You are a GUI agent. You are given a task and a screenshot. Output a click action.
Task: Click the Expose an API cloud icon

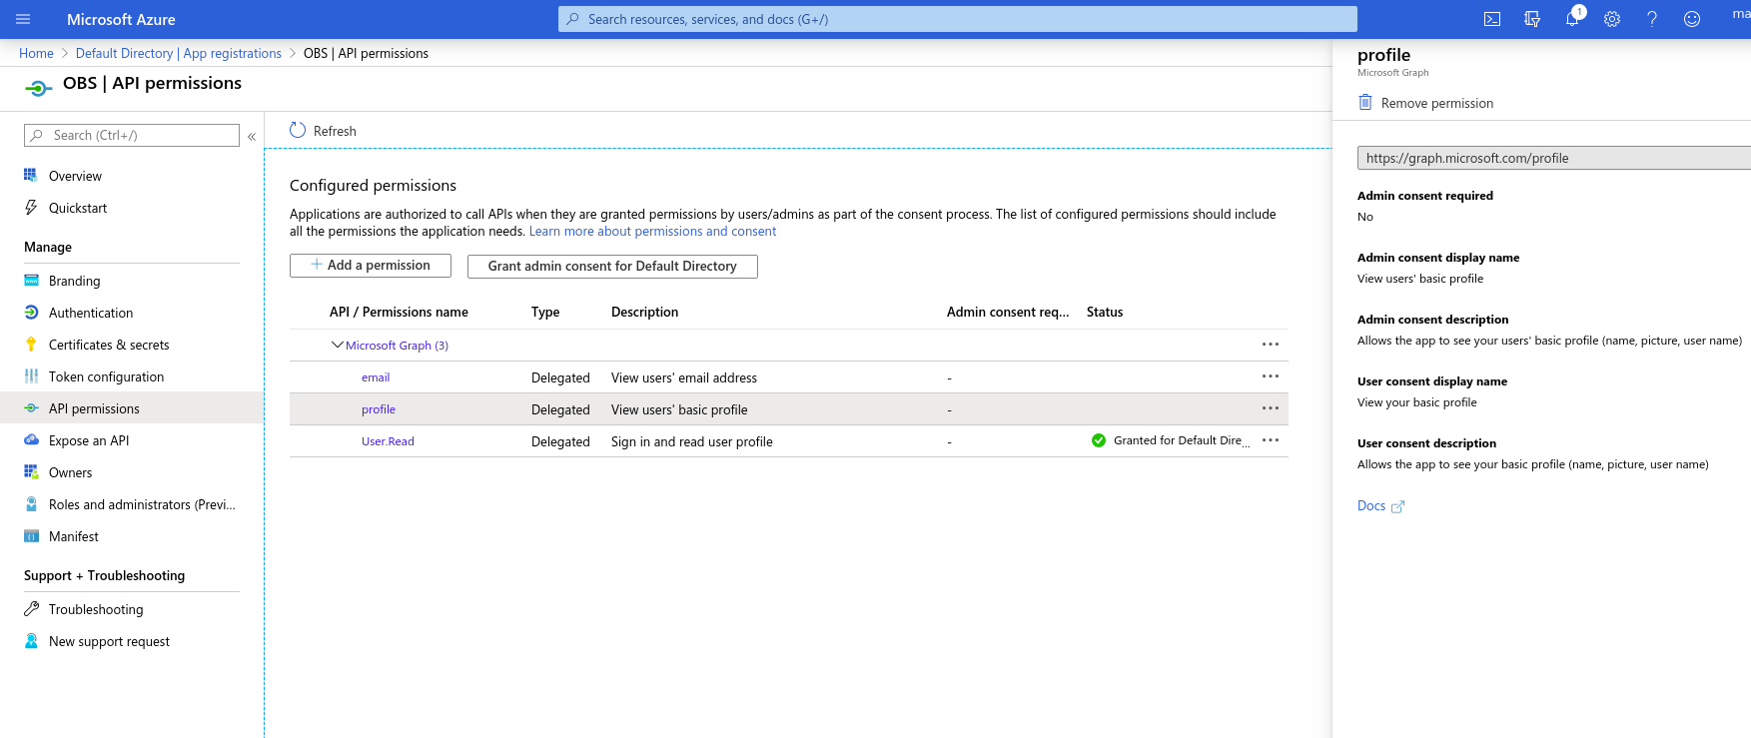pos(31,440)
